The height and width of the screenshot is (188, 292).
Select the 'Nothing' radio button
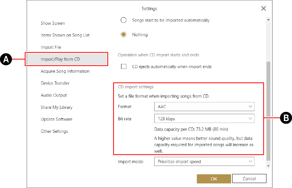[x=123, y=35]
